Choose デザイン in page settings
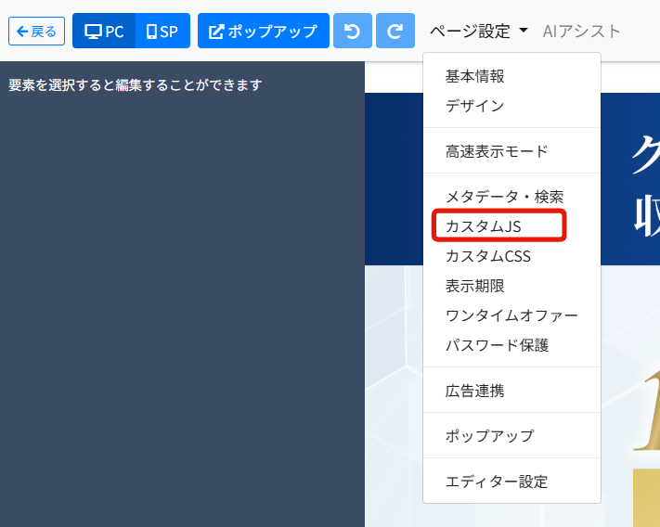This screenshot has width=660, height=527. coord(475,106)
